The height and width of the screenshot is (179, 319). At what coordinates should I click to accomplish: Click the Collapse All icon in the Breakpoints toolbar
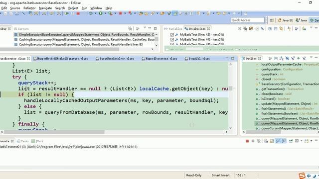tap(276, 29)
